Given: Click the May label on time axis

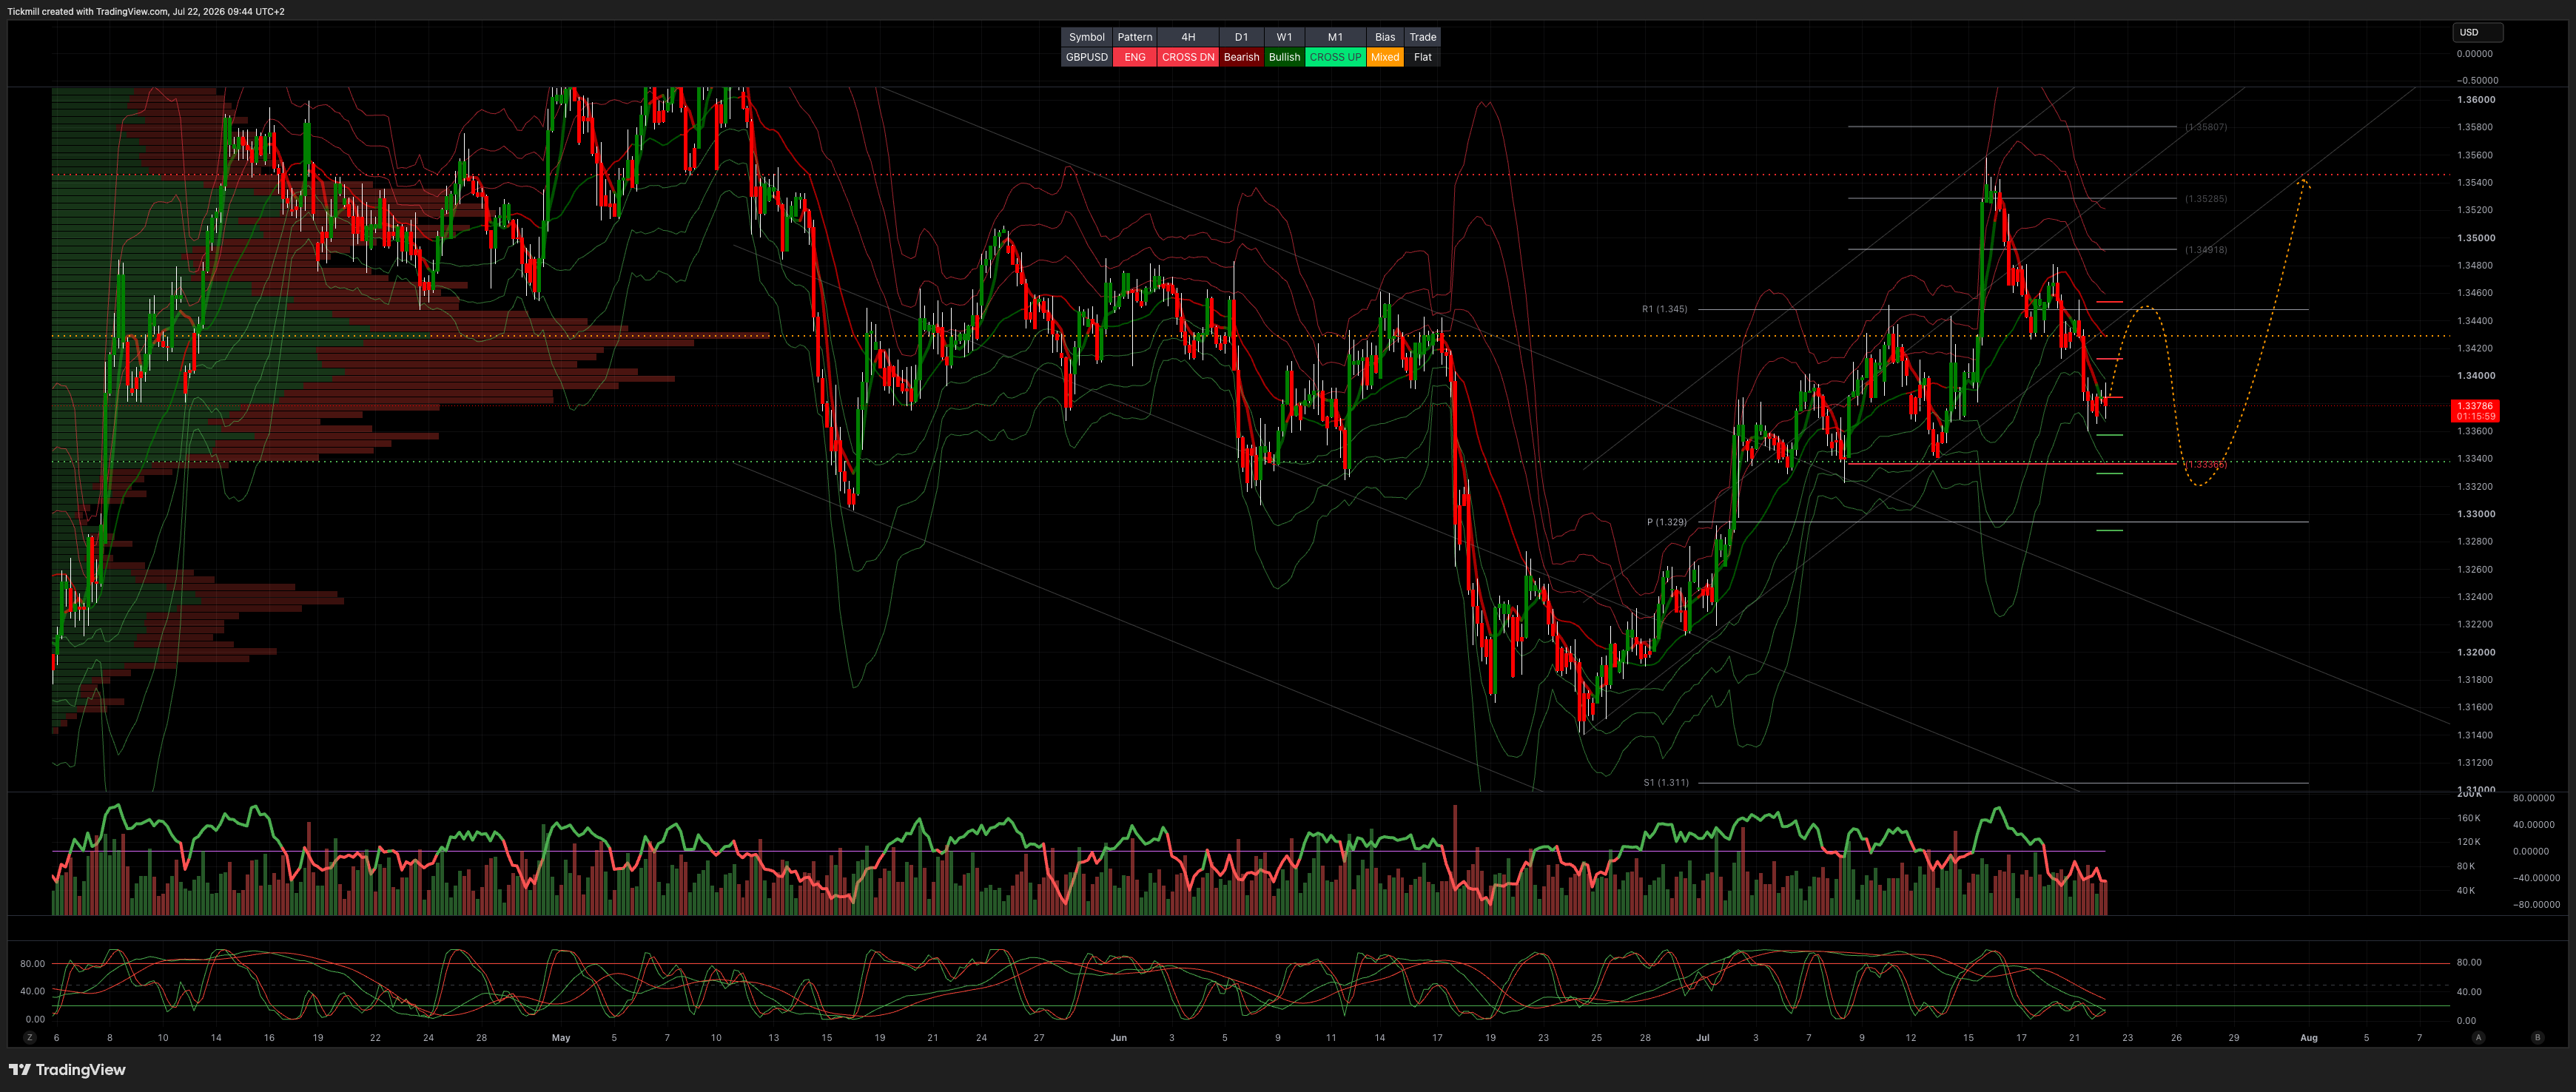Looking at the screenshot, I should (x=561, y=1038).
